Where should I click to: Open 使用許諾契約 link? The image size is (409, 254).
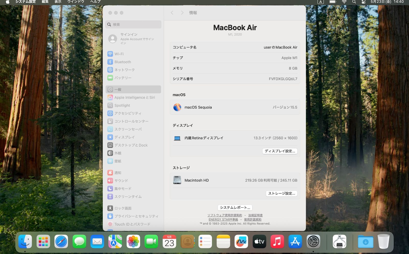click(x=253, y=219)
